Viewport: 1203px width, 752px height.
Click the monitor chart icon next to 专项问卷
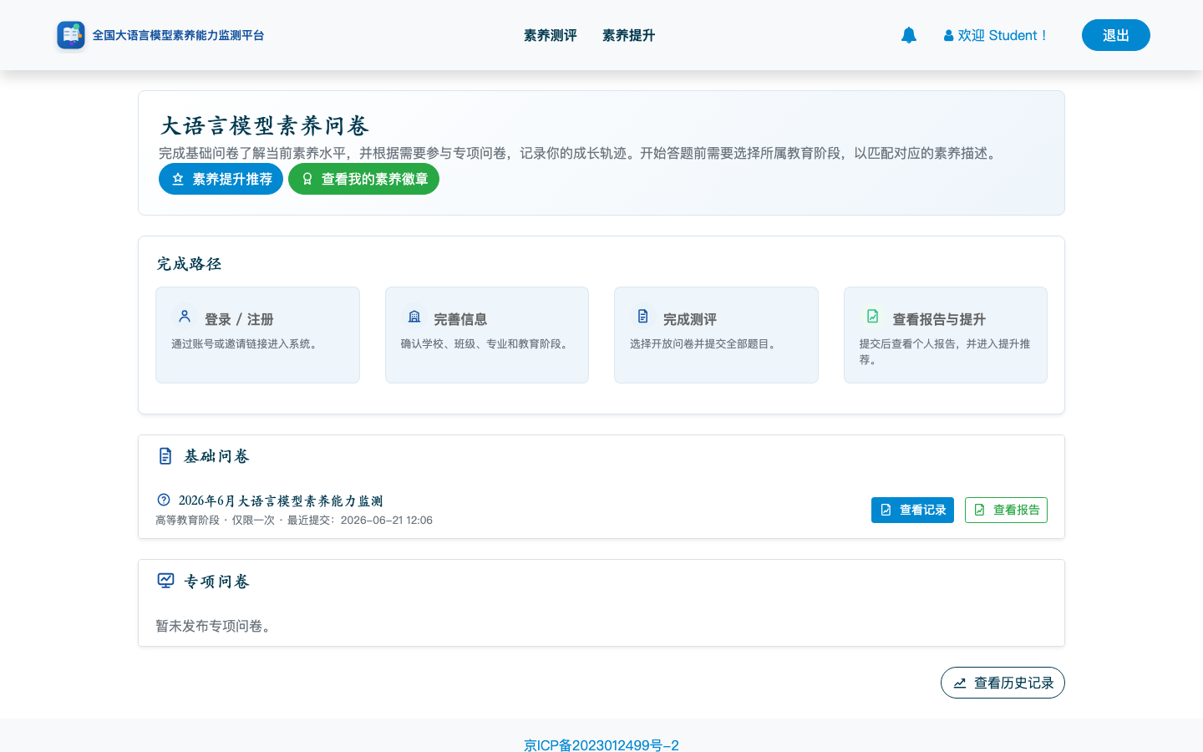tap(165, 581)
